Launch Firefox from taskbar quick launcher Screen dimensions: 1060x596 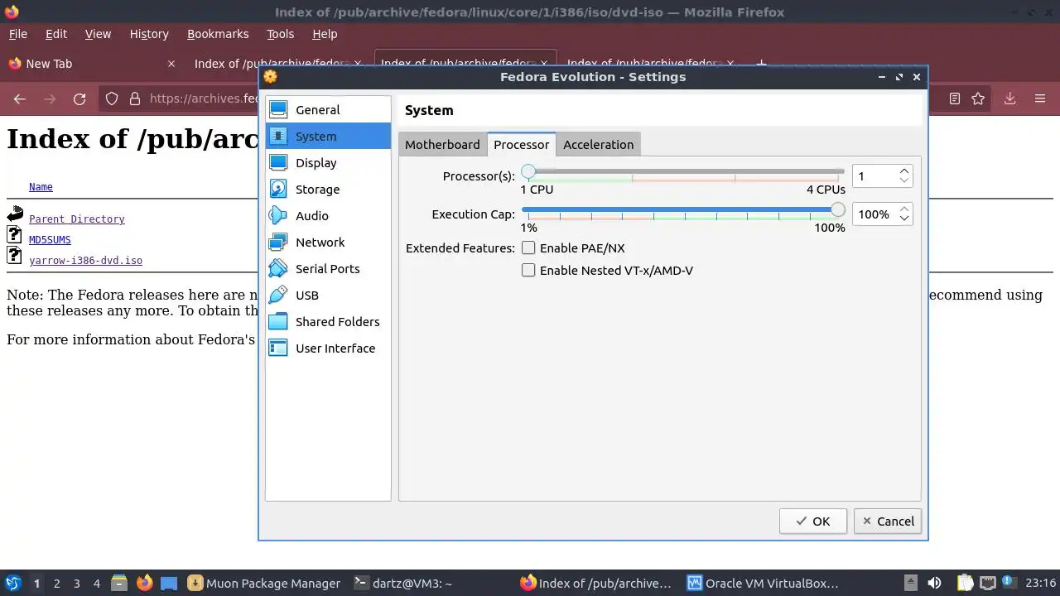tap(145, 583)
